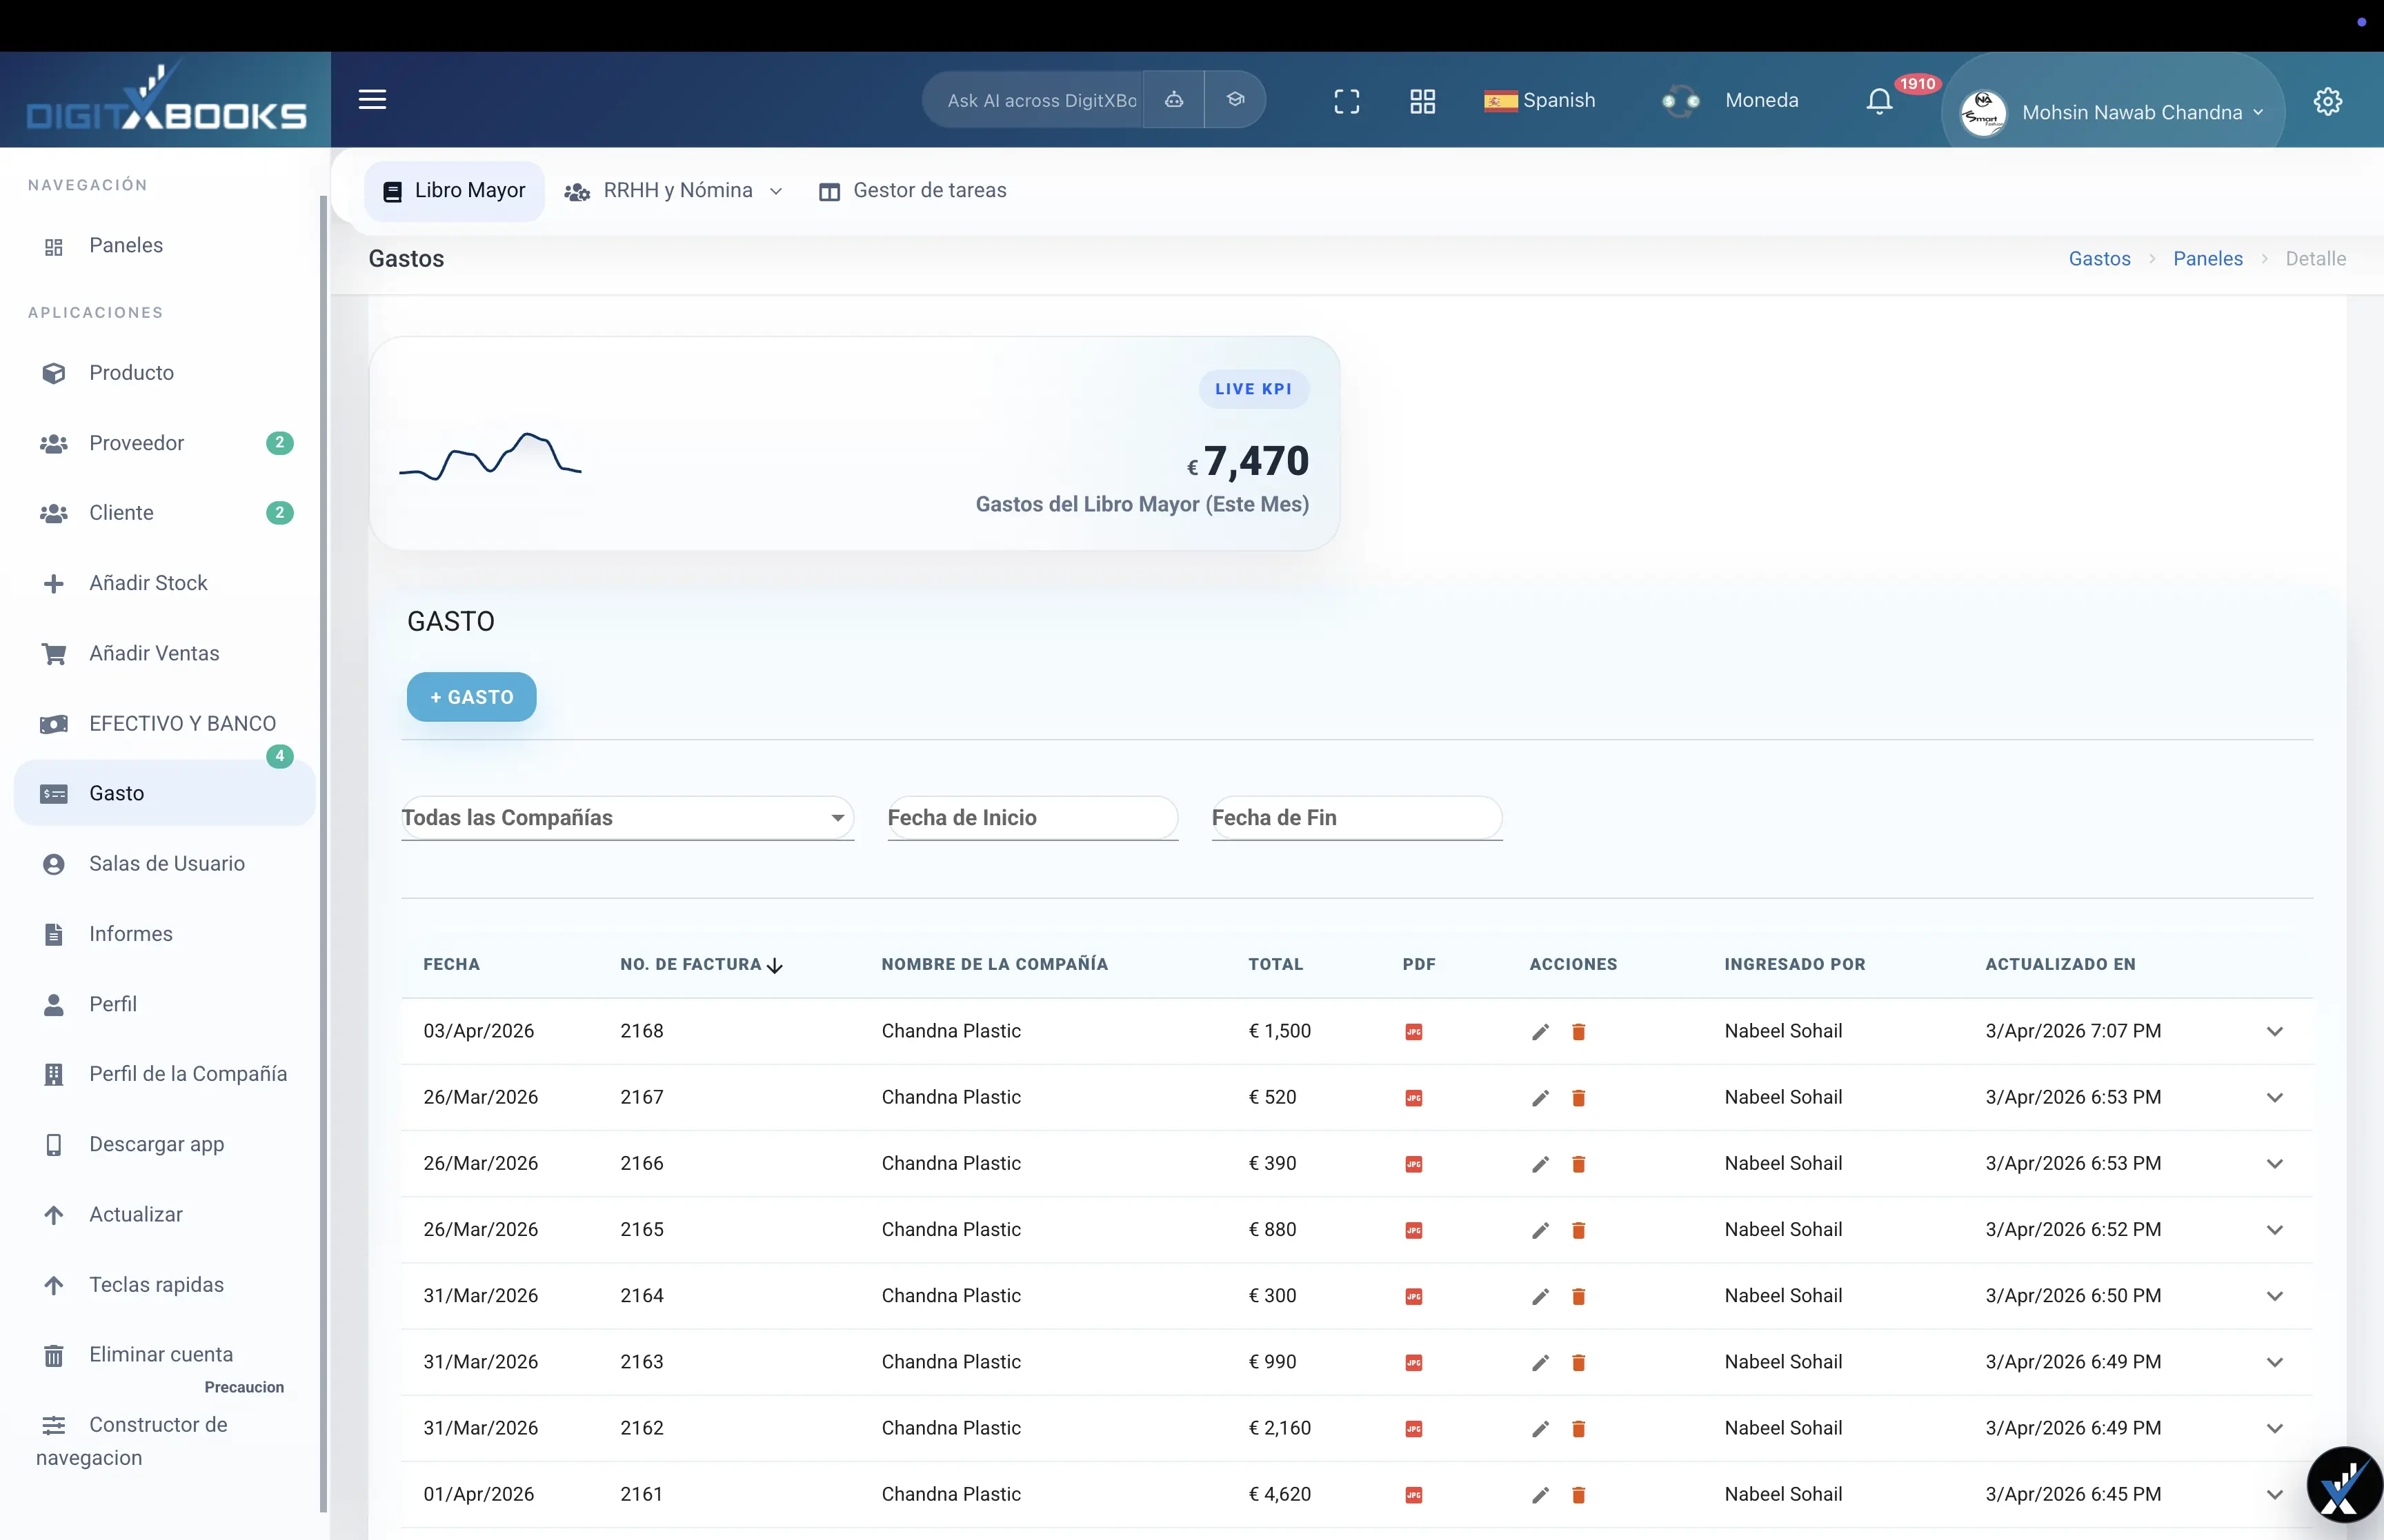Click the Fecha de Inicio input field
The image size is (2384, 1540).
pyautogui.click(x=1033, y=818)
